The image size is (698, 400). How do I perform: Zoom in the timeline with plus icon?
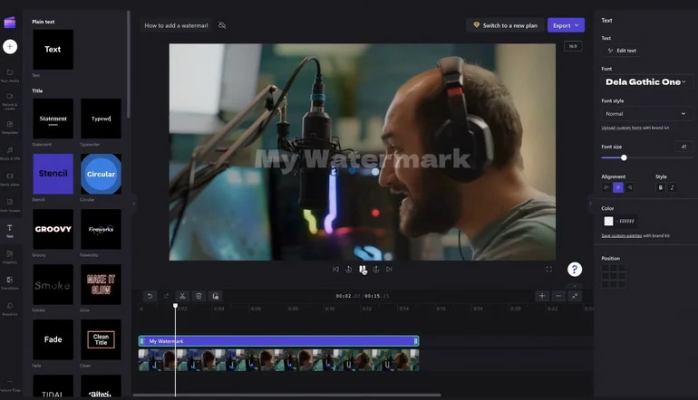pyautogui.click(x=542, y=296)
